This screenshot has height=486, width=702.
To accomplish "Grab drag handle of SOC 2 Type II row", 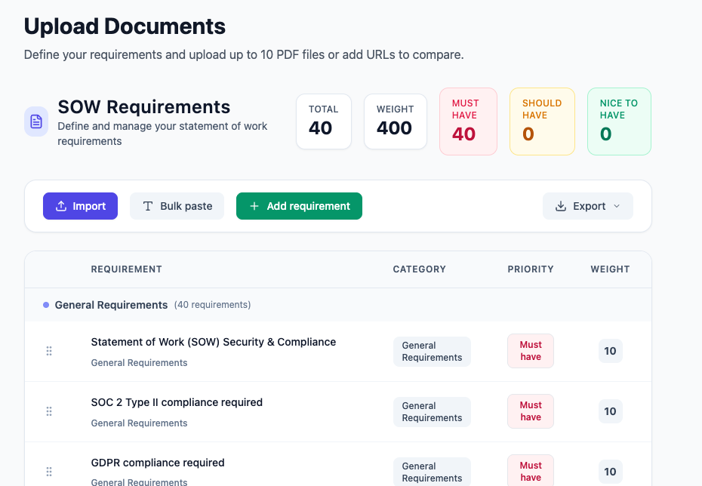I will coord(49,411).
